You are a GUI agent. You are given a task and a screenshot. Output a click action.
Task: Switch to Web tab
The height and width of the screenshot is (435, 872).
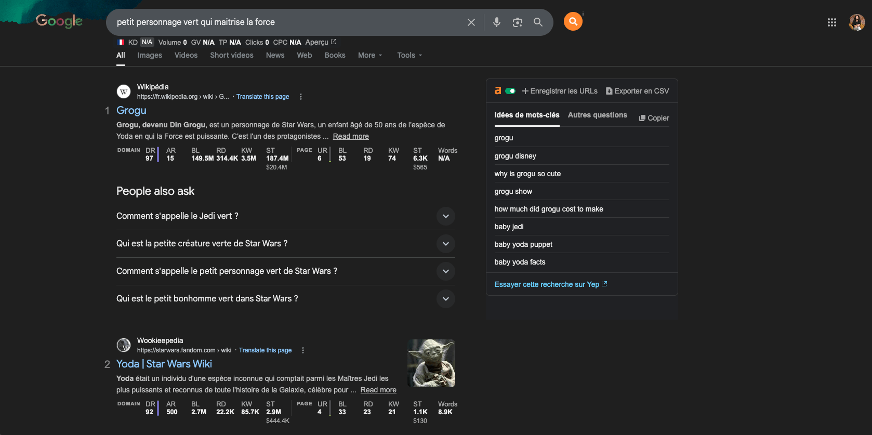305,55
